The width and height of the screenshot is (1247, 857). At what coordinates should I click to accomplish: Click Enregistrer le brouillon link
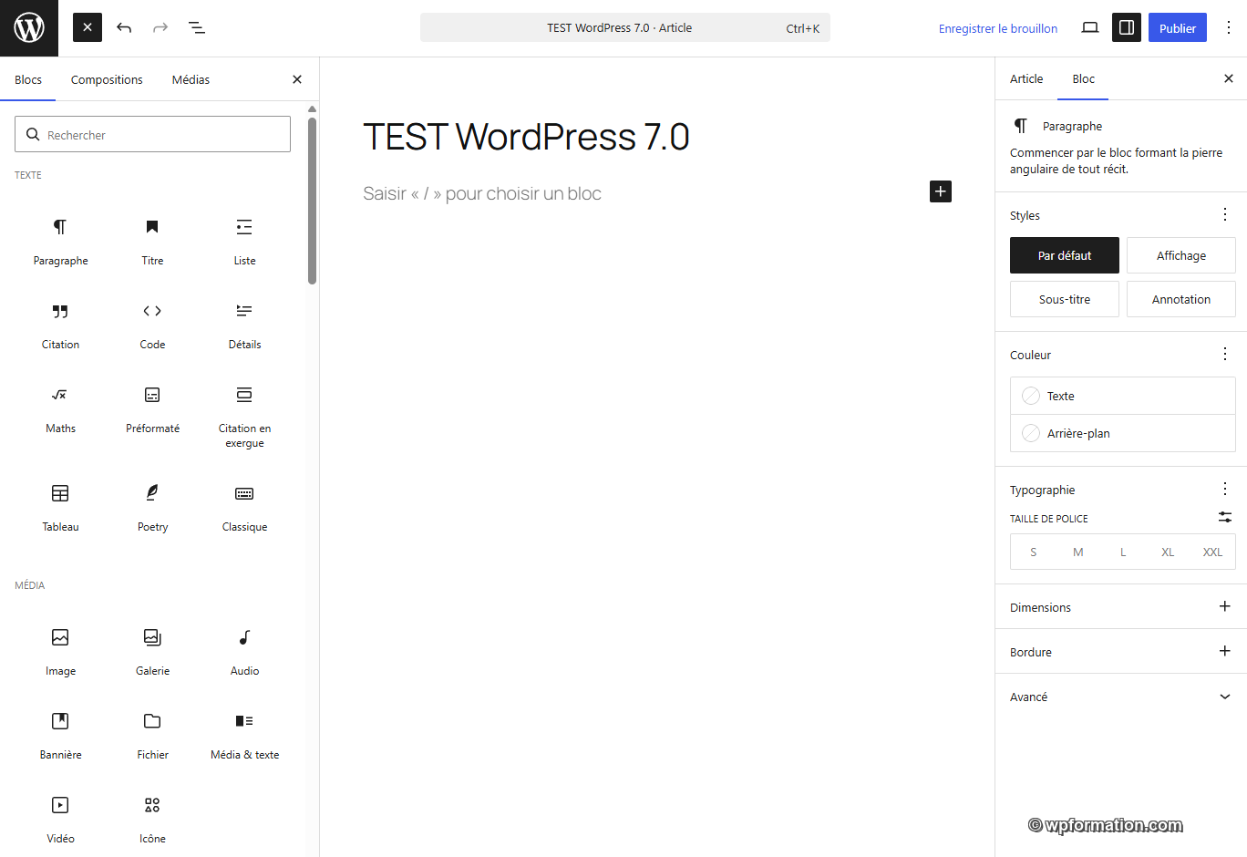(x=998, y=28)
